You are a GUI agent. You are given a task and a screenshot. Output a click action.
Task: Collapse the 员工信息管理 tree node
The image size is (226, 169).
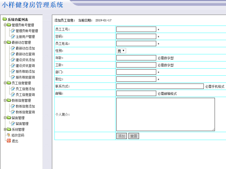(x=5, y=83)
